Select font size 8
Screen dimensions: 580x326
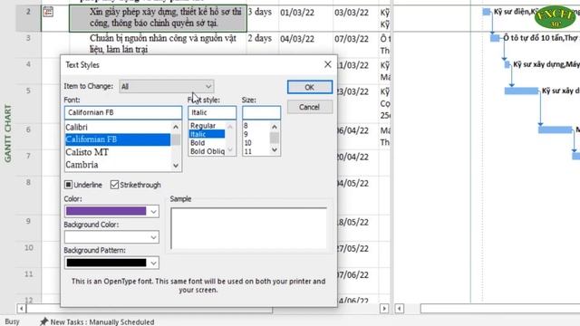[x=256, y=126]
